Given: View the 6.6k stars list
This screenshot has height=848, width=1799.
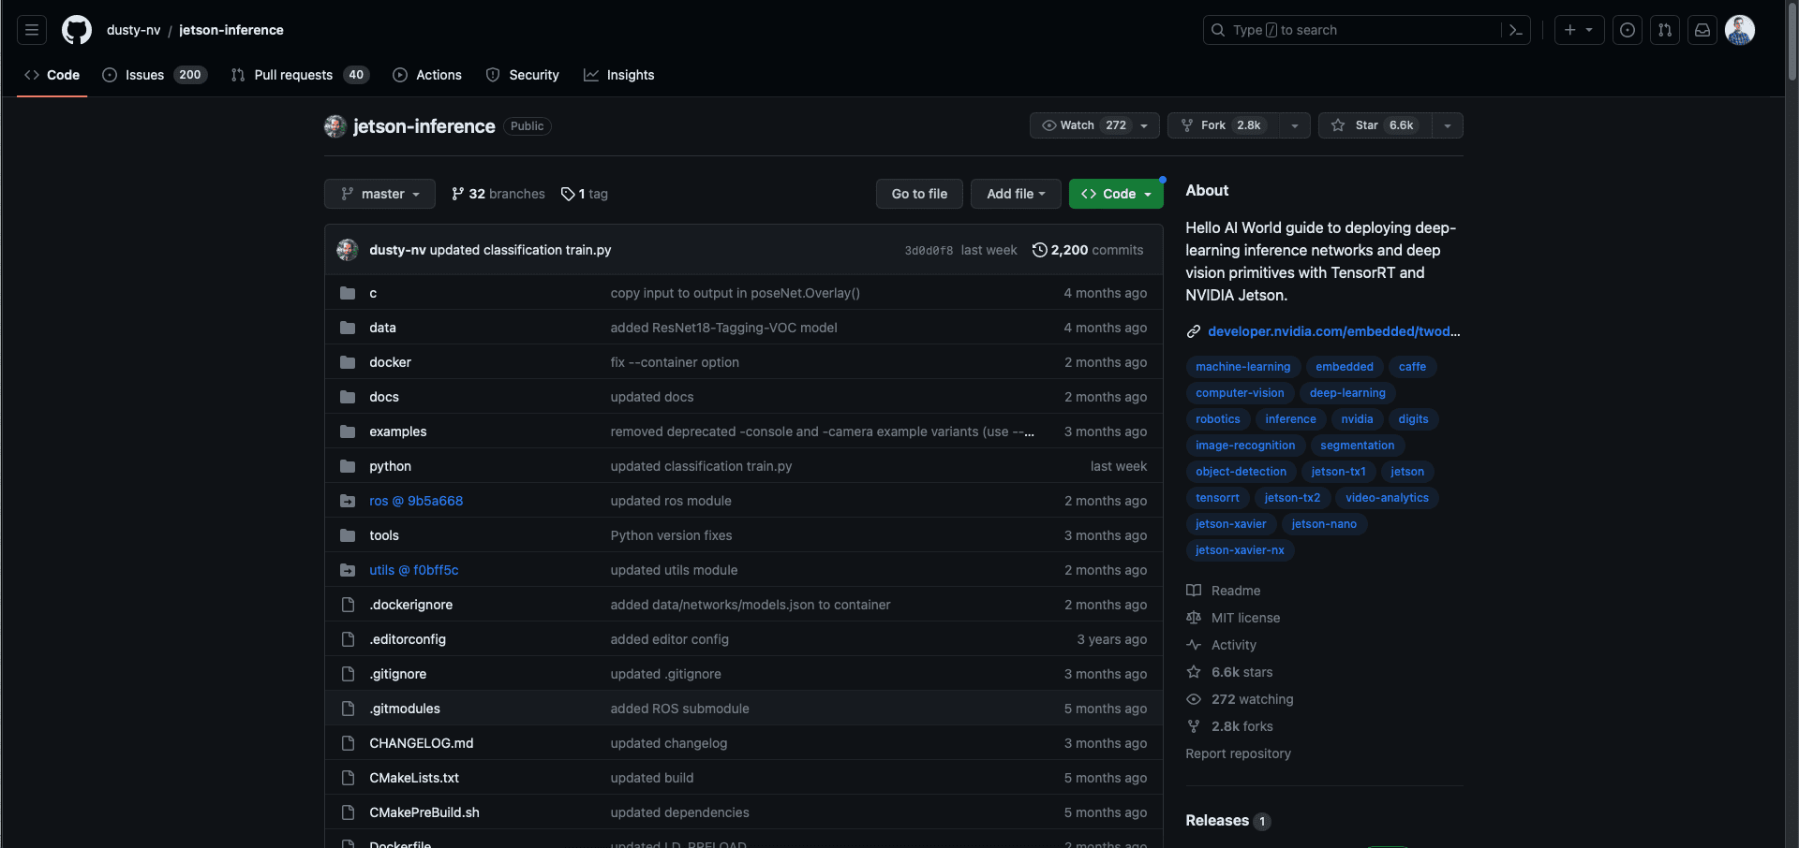Looking at the screenshot, I should [1229, 672].
